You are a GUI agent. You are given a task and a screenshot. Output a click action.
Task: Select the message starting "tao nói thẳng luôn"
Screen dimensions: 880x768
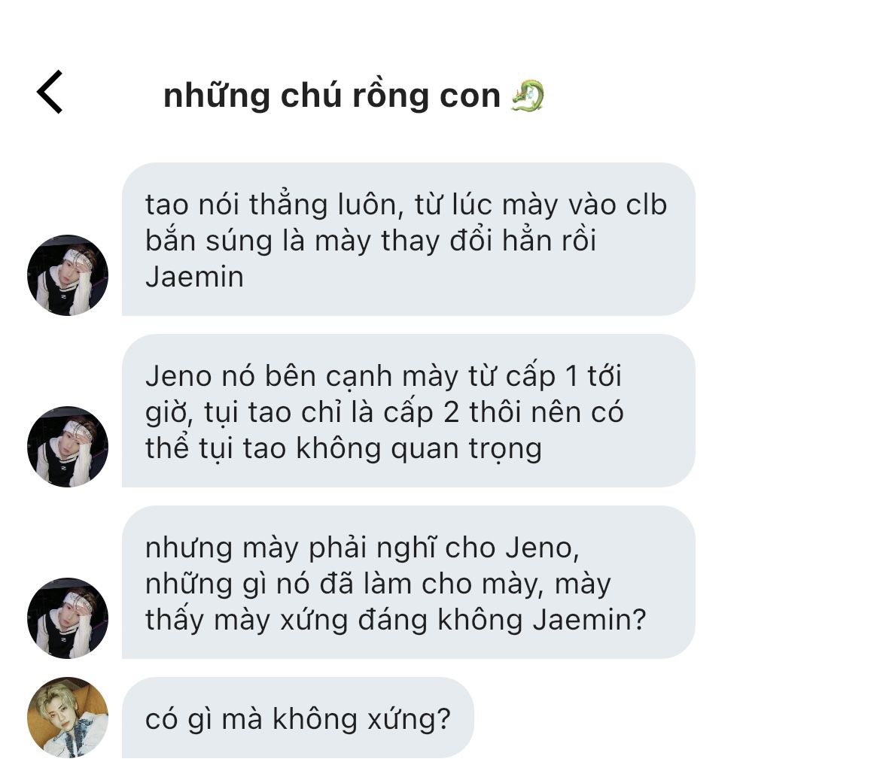(x=409, y=239)
